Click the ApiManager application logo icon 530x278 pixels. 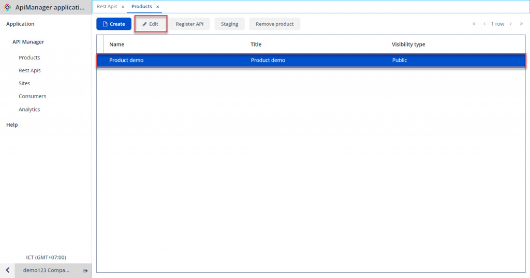click(x=7, y=7)
